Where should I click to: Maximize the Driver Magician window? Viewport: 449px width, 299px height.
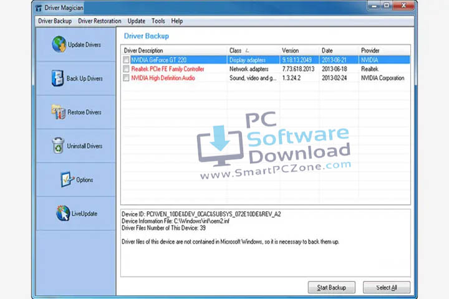tap(387, 6)
